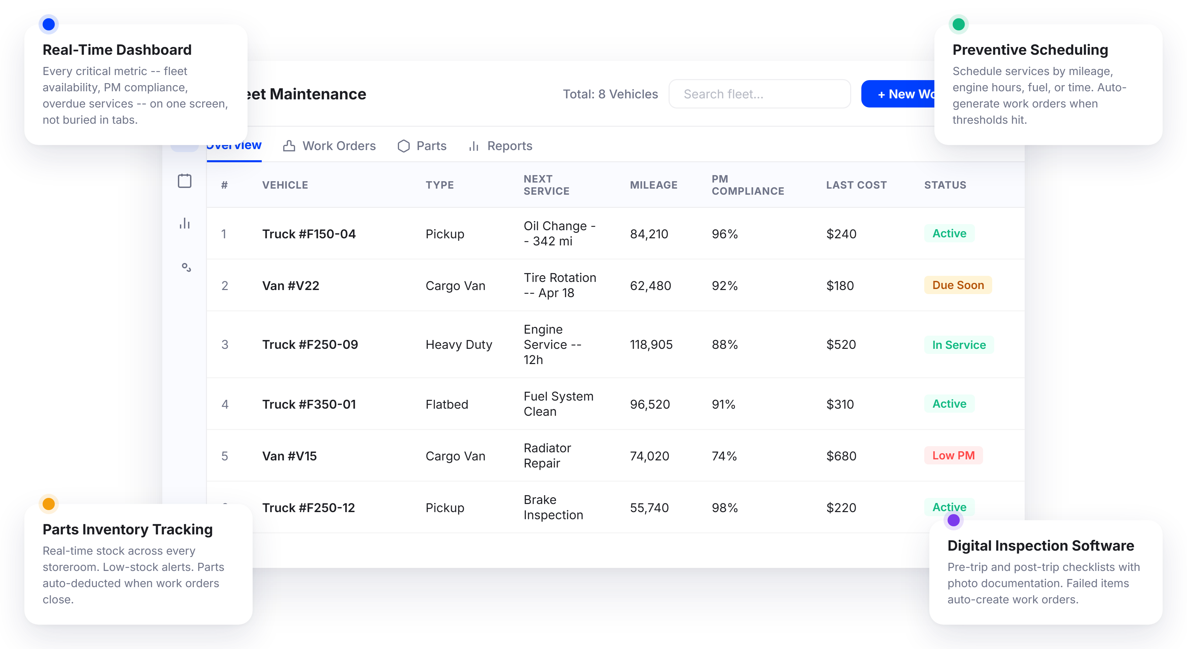
Task: Click the 118,905 mileage value
Action: tap(651, 344)
